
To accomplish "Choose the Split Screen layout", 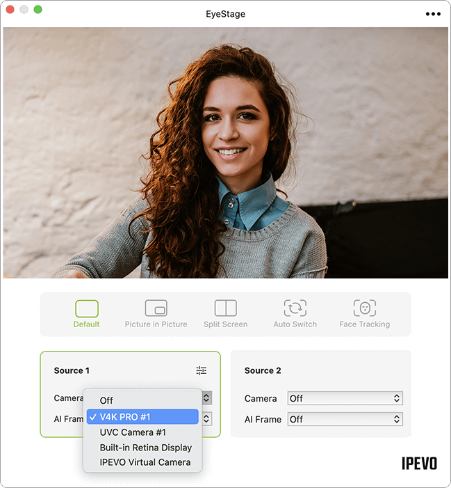I will click(225, 308).
